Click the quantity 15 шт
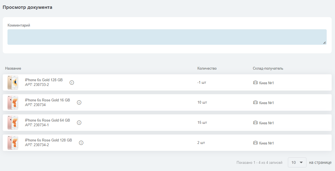Image resolution: width=335 pixels, height=171 pixels. pyautogui.click(x=202, y=123)
